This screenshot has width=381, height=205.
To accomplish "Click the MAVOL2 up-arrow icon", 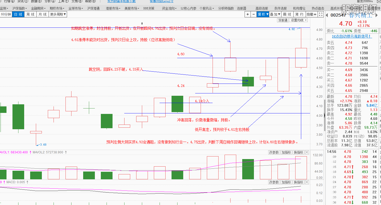I will coord(65,152).
